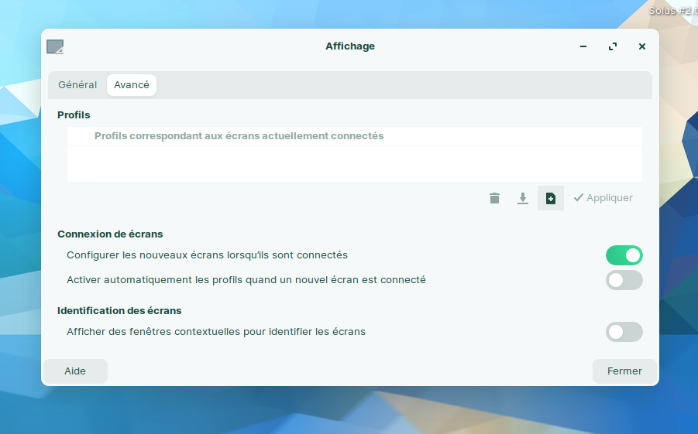Disable configuring new screens when connected

pyautogui.click(x=624, y=255)
